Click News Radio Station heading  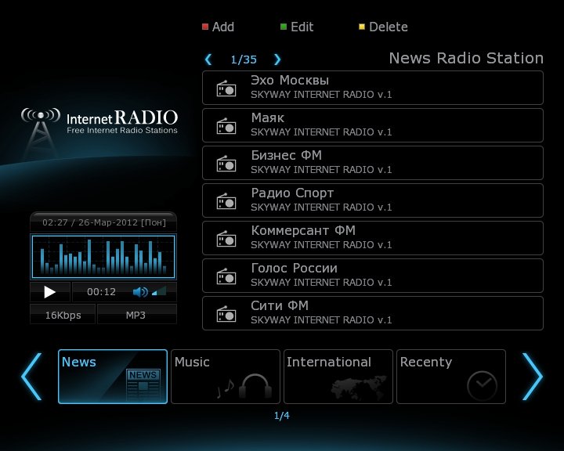coord(466,58)
